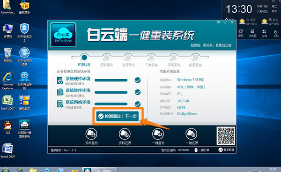Viewport: 281px width, 172px height.
Task: Open file explorer from taskbar
Action: coord(33,170)
